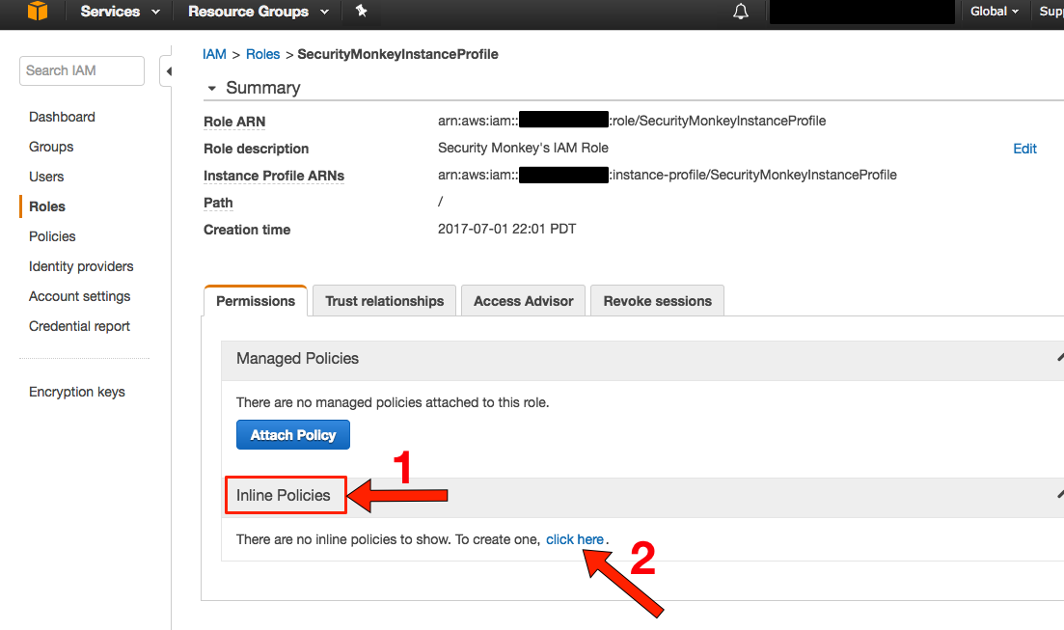This screenshot has height=630, width=1064.
Task: Open Encryption keys in the sidebar
Action: click(x=76, y=392)
